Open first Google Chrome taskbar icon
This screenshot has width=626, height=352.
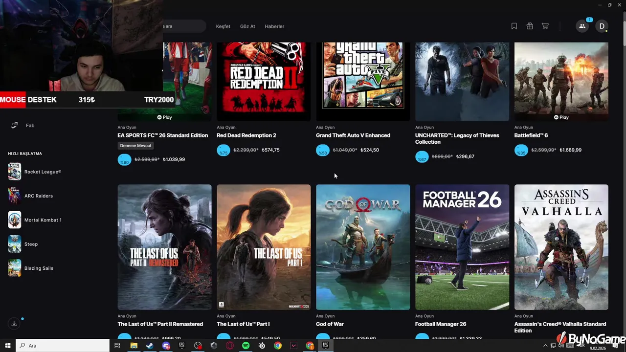(278, 346)
